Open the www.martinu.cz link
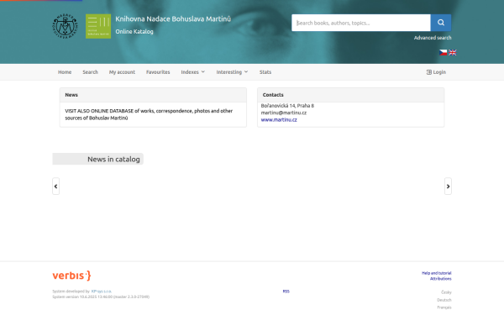Viewport: 504px width, 315px height. click(x=279, y=119)
